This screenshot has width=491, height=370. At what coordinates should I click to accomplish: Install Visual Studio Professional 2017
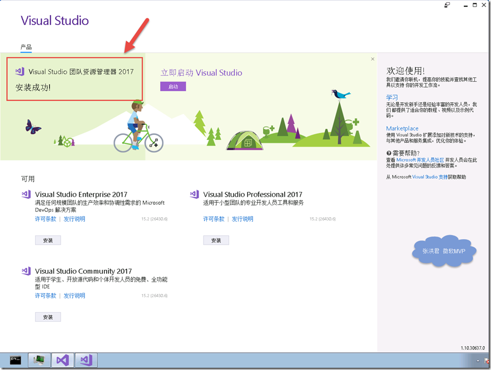click(216, 240)
